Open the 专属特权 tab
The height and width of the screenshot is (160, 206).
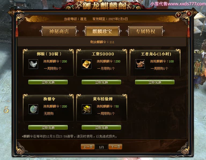pyautogui.click(x=145, y=31)
